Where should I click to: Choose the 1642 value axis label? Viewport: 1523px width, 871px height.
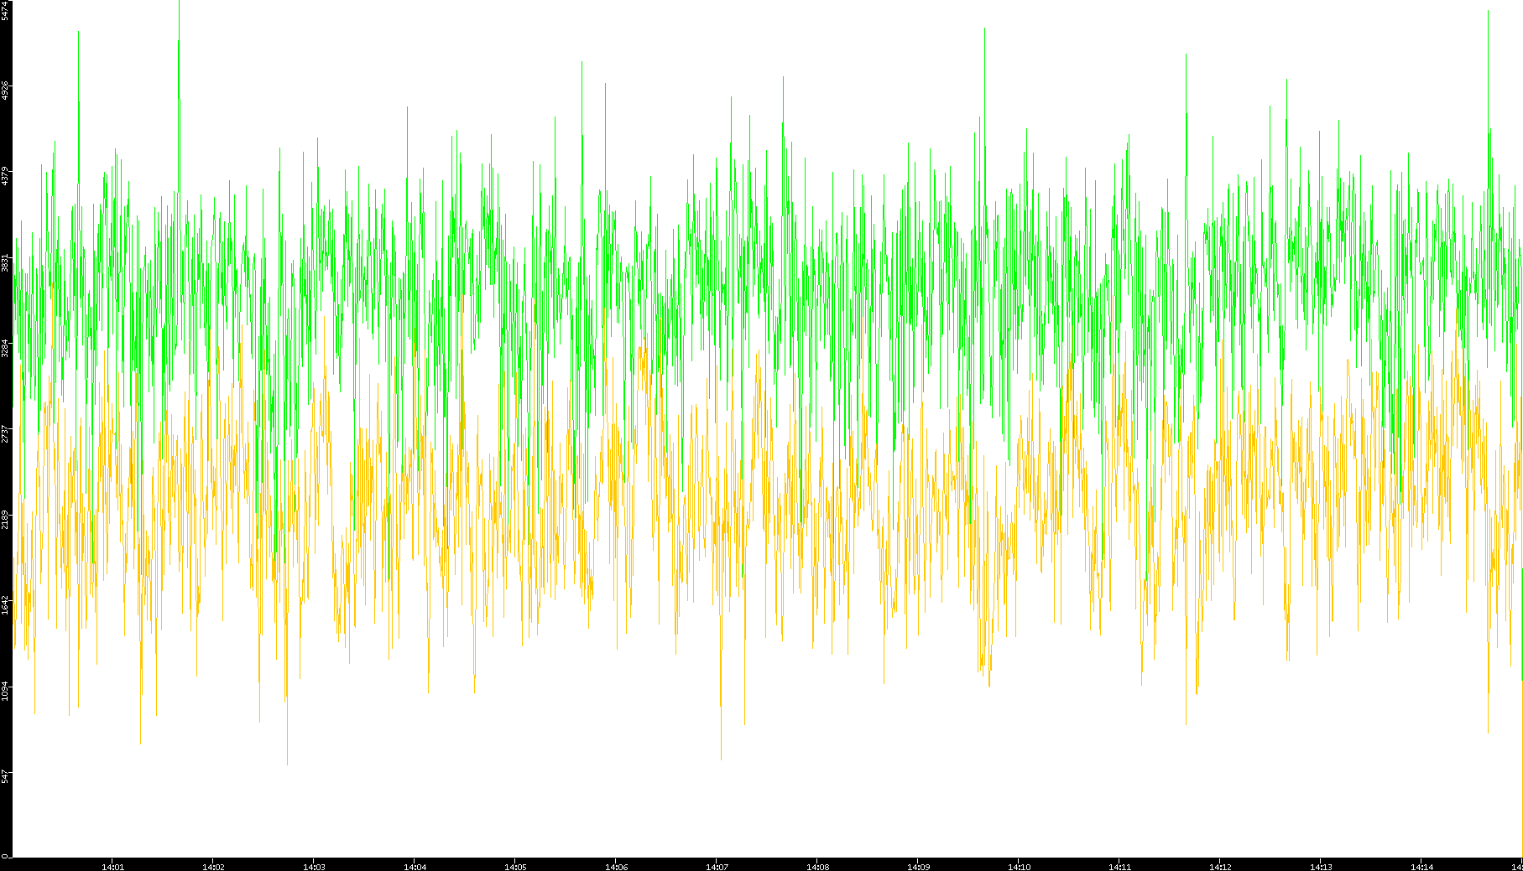6,606
